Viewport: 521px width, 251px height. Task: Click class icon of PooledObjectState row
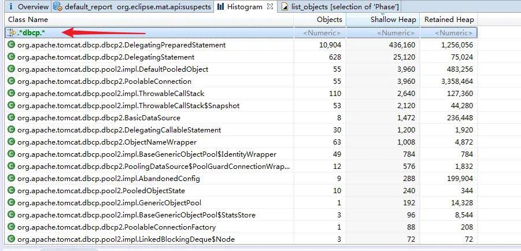click(12, 190)
